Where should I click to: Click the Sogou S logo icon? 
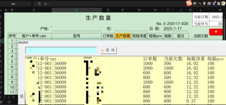coord(189,3)
